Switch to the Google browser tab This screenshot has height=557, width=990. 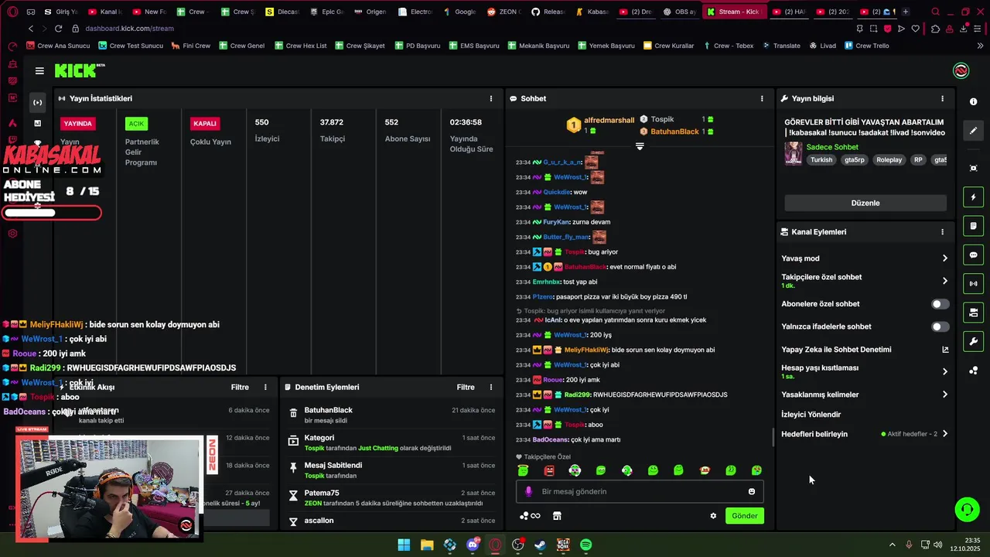click(x=459, y=12)
